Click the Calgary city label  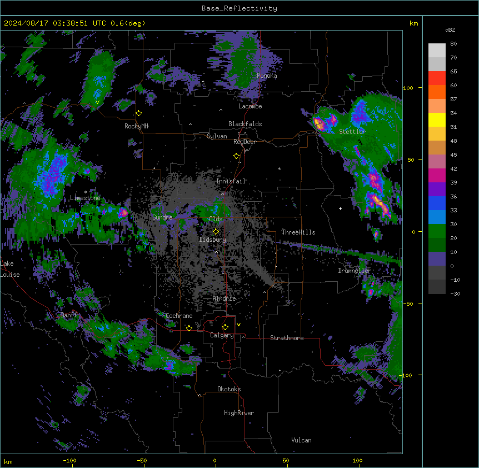coord(222,335)
